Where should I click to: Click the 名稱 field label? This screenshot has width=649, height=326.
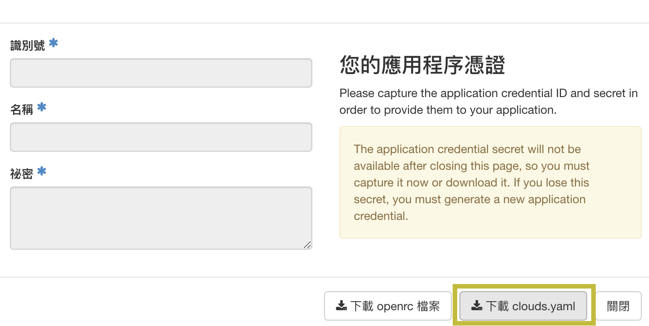pos(22,110)
